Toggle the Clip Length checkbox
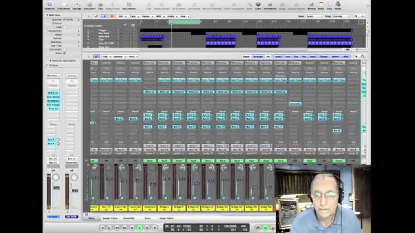The image size is (415, 233). coord(65,50)
